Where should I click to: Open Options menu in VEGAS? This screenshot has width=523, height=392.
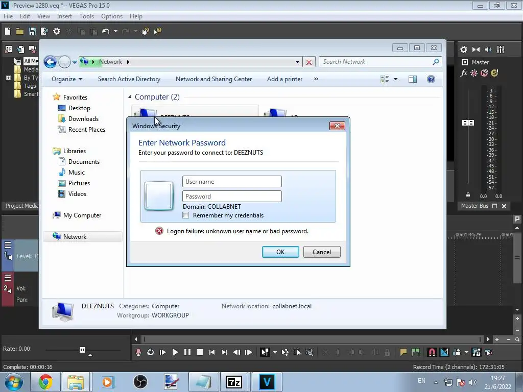[x=112, y=16]
